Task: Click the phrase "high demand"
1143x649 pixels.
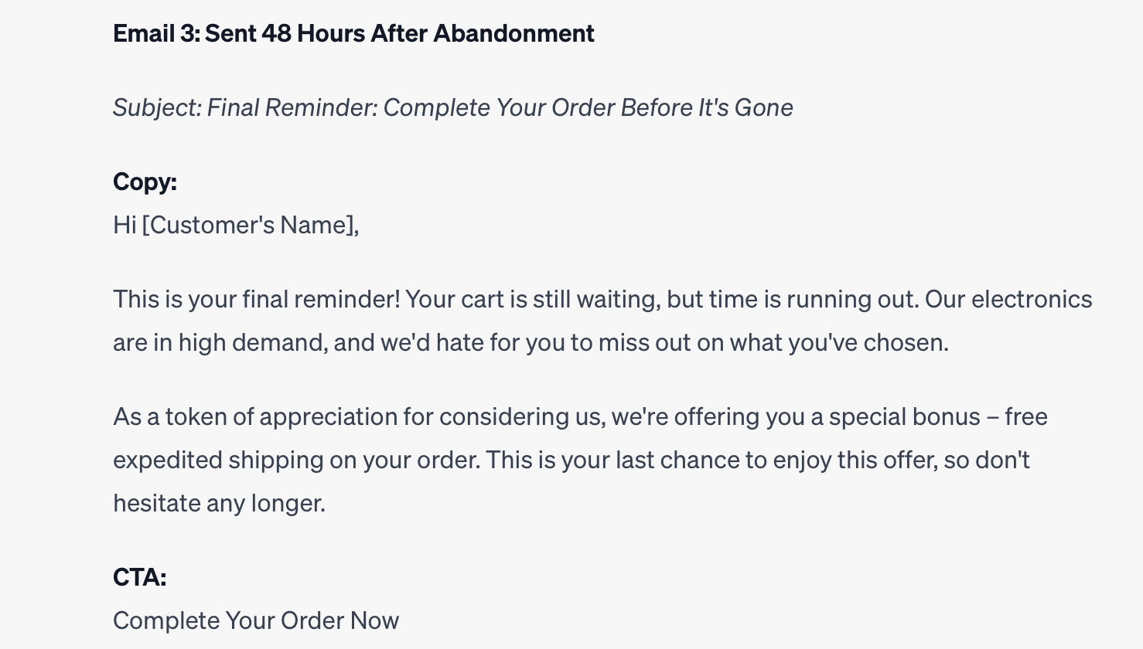Action: click(x=252, y=342)
